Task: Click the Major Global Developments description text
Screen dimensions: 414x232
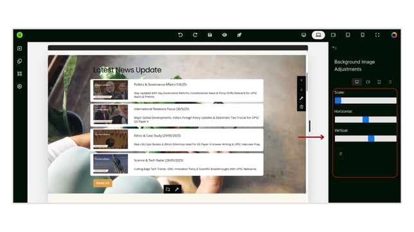Action: pyautogui.click(x=196, y=120)
